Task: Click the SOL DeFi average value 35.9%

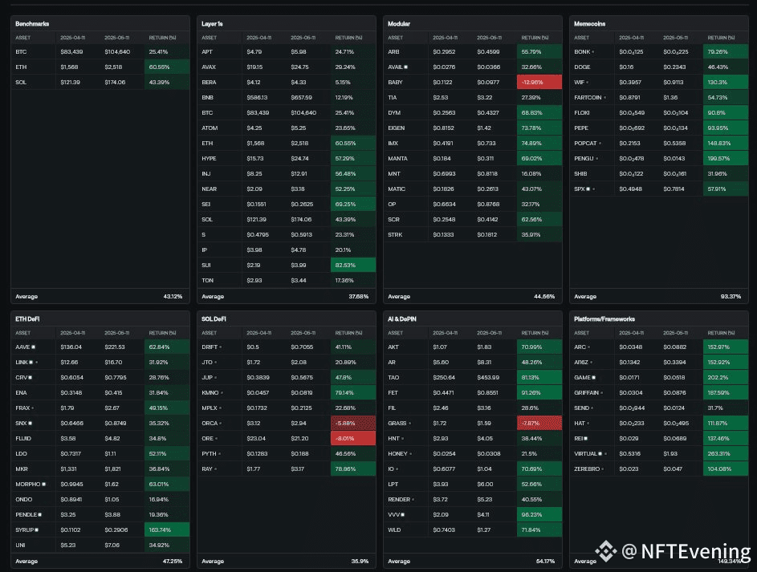Action: (x=360, y=562)
